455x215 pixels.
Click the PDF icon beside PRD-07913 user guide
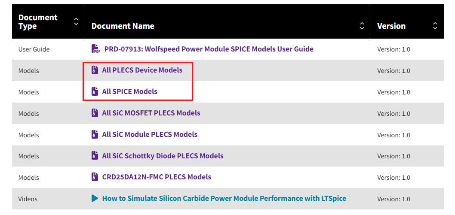(x=95, y=49)
